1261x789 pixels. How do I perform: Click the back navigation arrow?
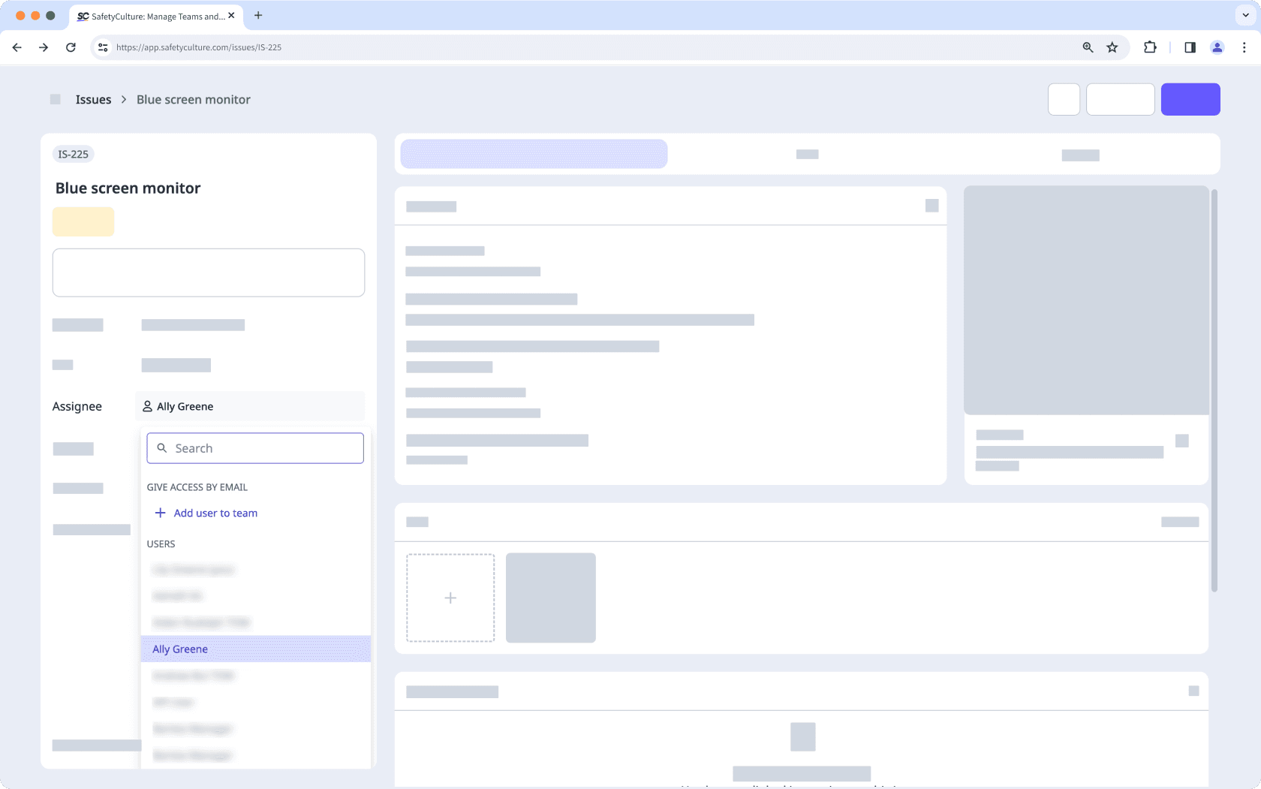click(x=17, y=47)
